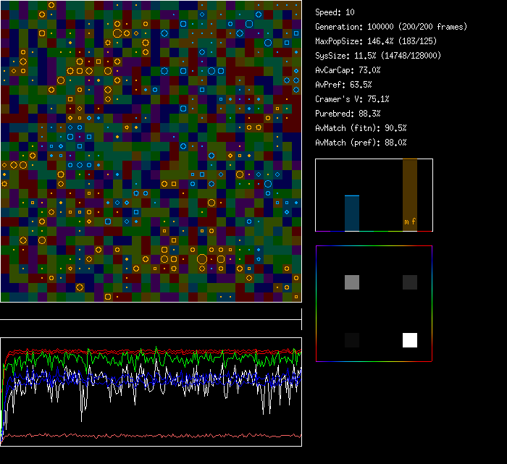Viewport: 507px width, 464px height.
Task: Click the faint bottom-left matrix square
Action: [x=352, y=340]
